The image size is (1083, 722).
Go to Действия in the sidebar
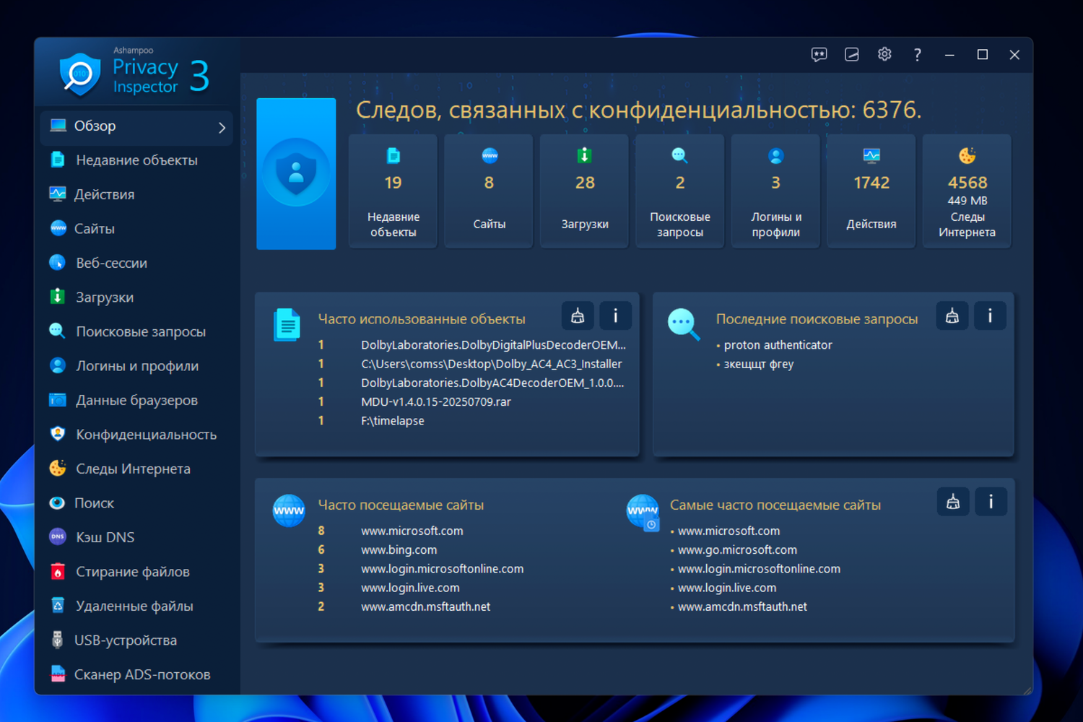[x=136, y=194]
